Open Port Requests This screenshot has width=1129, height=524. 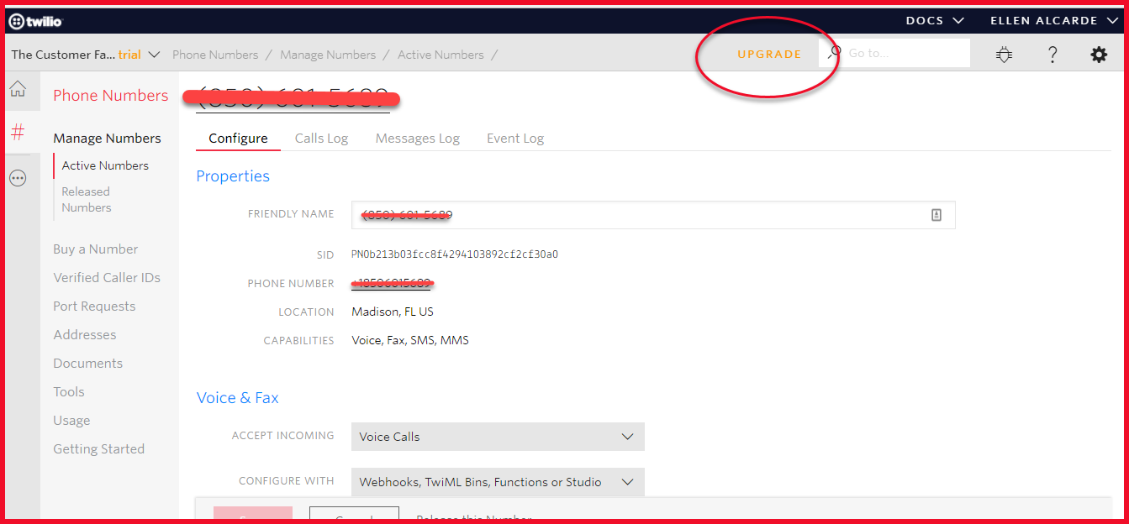point(94,307)
